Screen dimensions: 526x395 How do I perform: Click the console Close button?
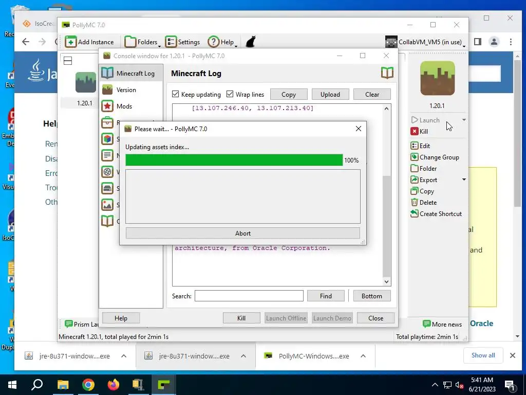375,318
